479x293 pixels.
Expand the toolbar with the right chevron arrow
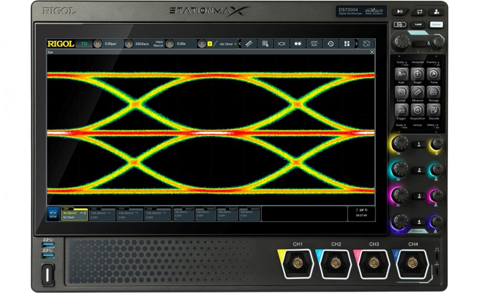point(356,44)
